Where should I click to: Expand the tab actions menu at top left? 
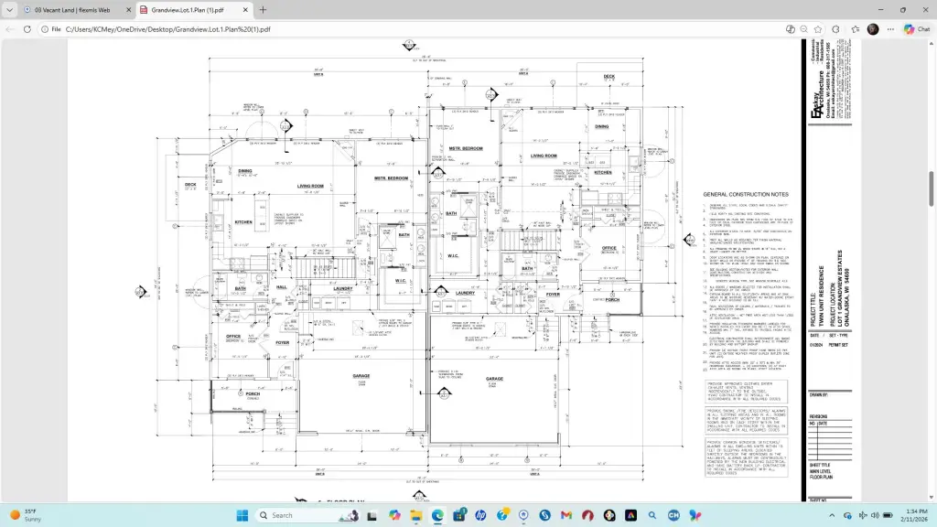[12, 10]
